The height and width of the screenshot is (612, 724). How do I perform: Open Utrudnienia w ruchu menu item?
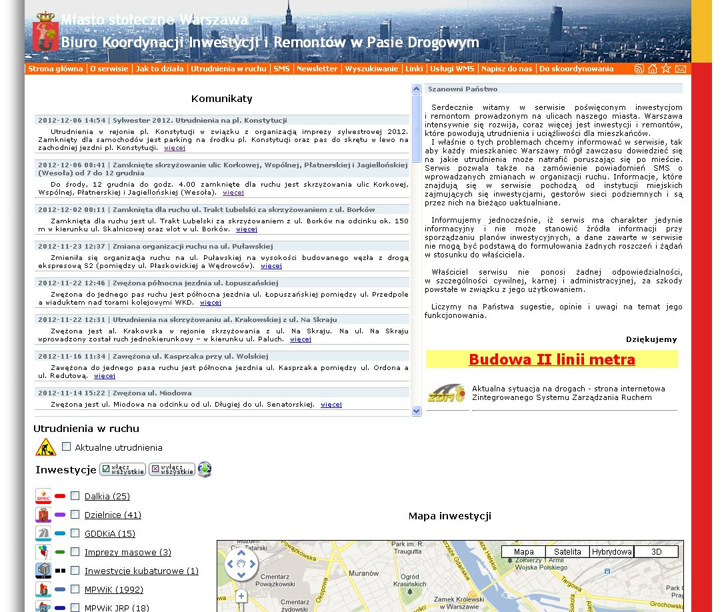229,69
